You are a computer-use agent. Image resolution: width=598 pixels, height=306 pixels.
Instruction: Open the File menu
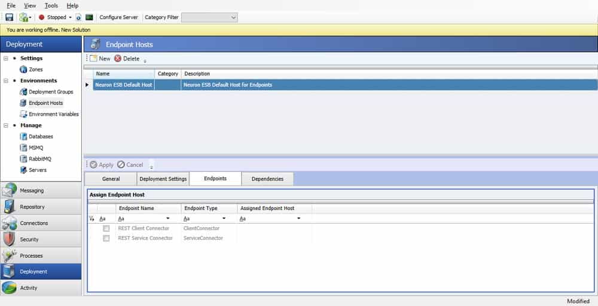coord(11,6)
